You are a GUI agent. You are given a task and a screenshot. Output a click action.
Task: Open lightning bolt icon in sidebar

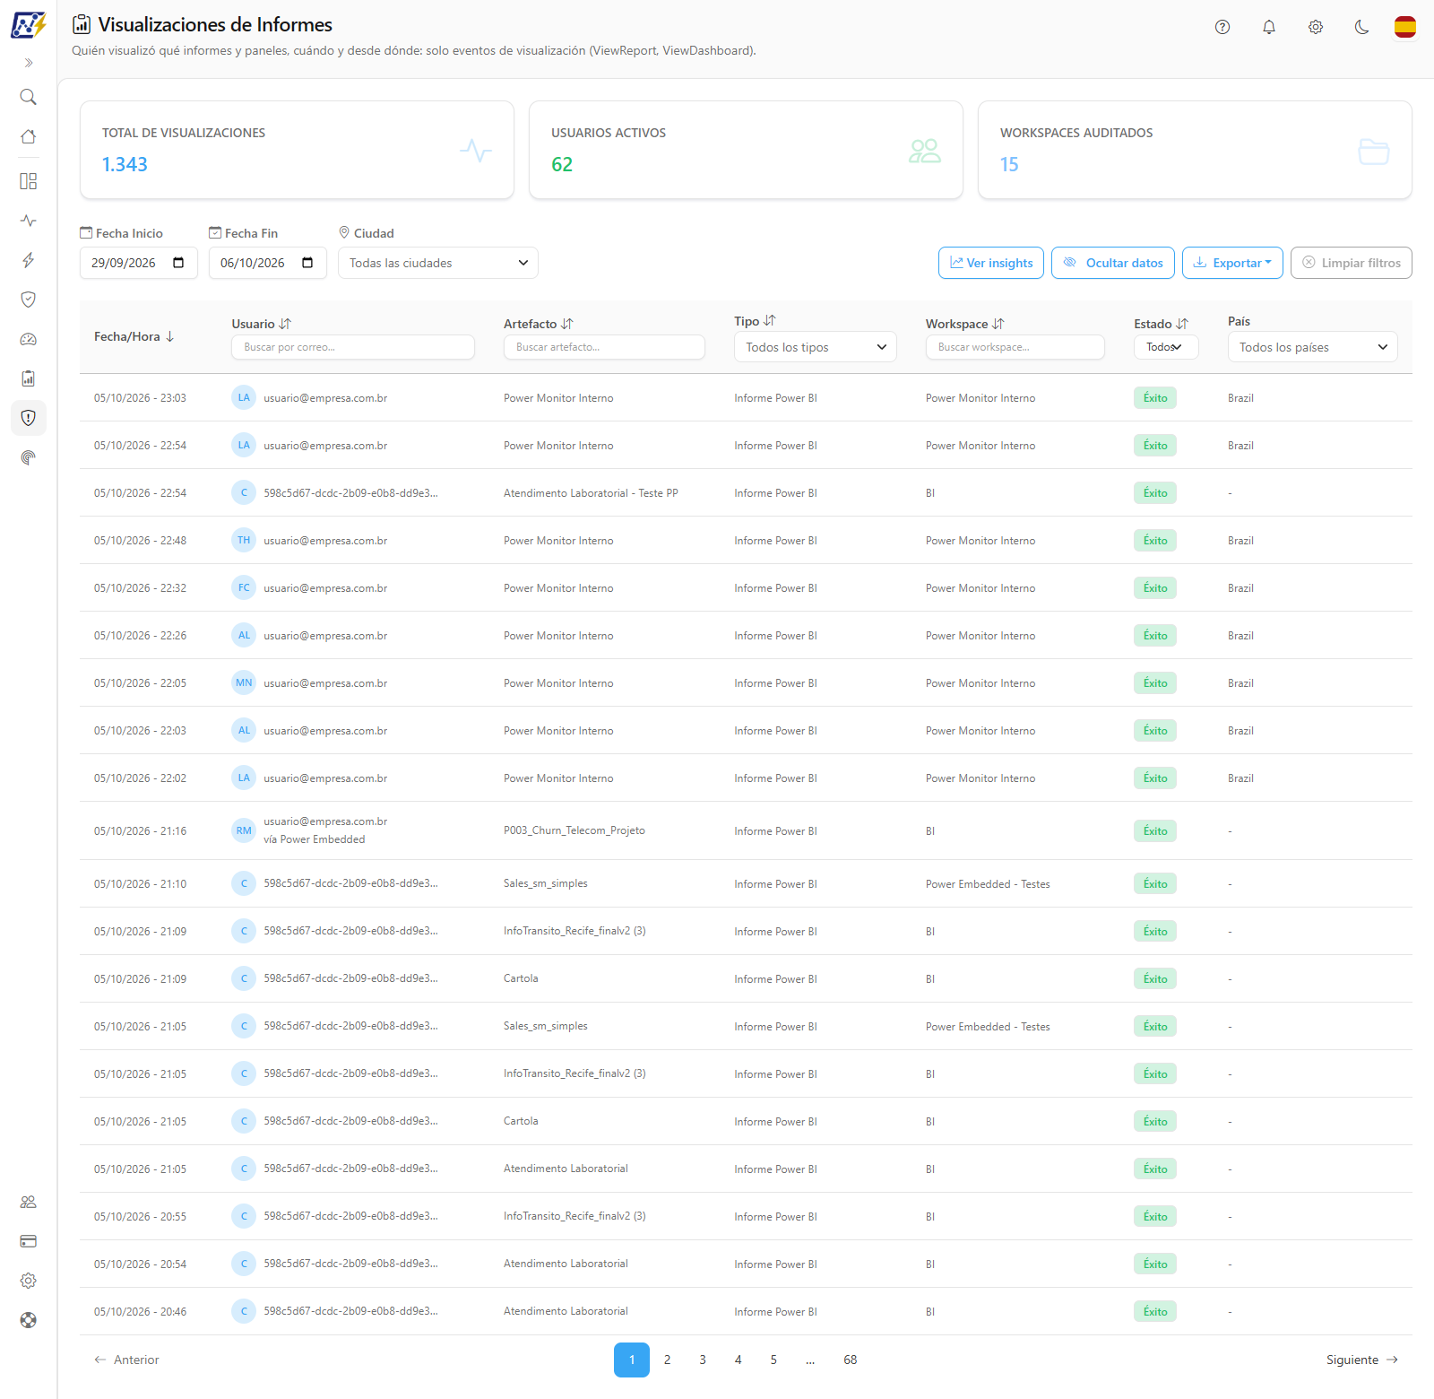click(x=29, y=260)
